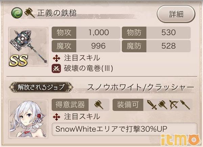This screenshot has height=147, width=203.
Task: Select the spear icon in 装備可
Action: click(185, 105)
